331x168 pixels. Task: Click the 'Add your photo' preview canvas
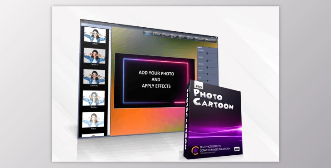click(x=154, y=81)
